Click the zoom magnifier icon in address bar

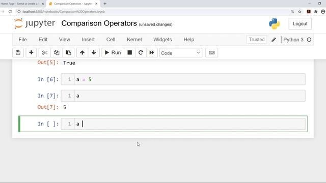tap(292, 12)
